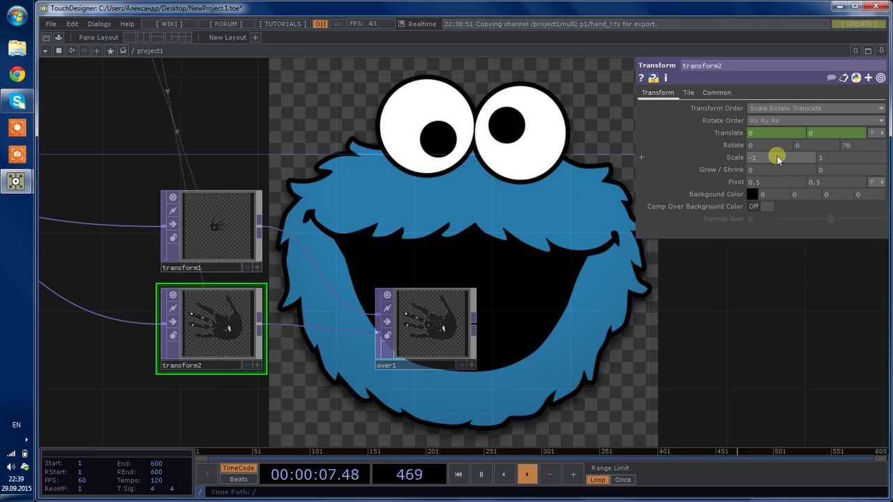This screenshot has width=893, height=502.
Task: Switch to the Tile parameter tab
Action: pos(688,93)
